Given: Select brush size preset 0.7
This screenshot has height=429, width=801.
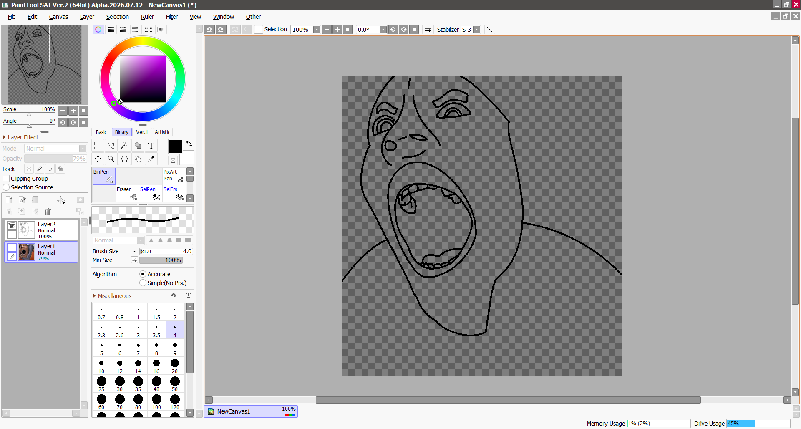Looking at the screenshot, I should pyautogui.click(x=101, y=312).
